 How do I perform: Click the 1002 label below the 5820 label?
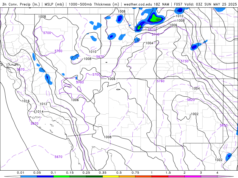coord(195,114)
